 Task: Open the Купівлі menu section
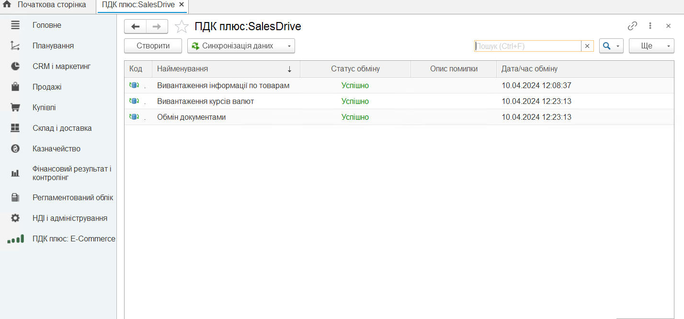(44, 107)
